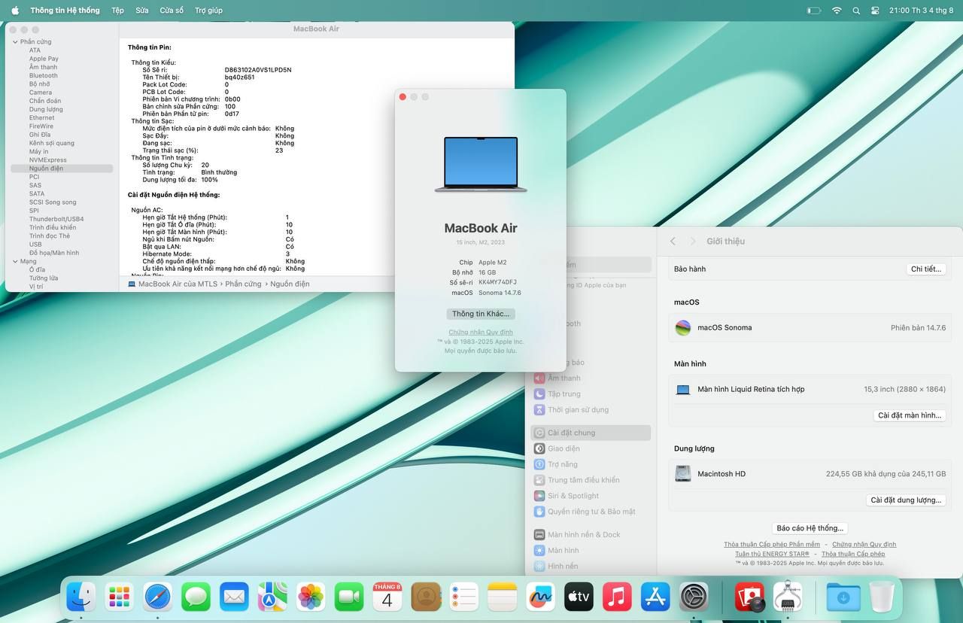Launch Launchpad from the Dock
963x623 pixels.
[120, 597]
